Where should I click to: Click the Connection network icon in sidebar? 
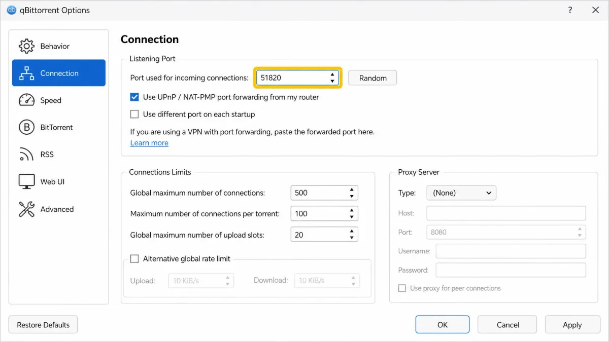(26, 73)
